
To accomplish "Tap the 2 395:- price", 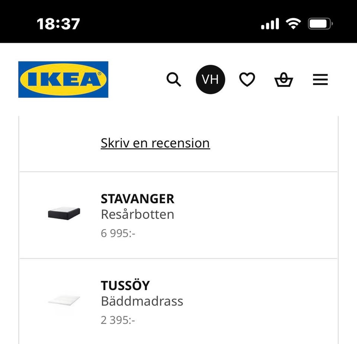I will coord(118,320).
